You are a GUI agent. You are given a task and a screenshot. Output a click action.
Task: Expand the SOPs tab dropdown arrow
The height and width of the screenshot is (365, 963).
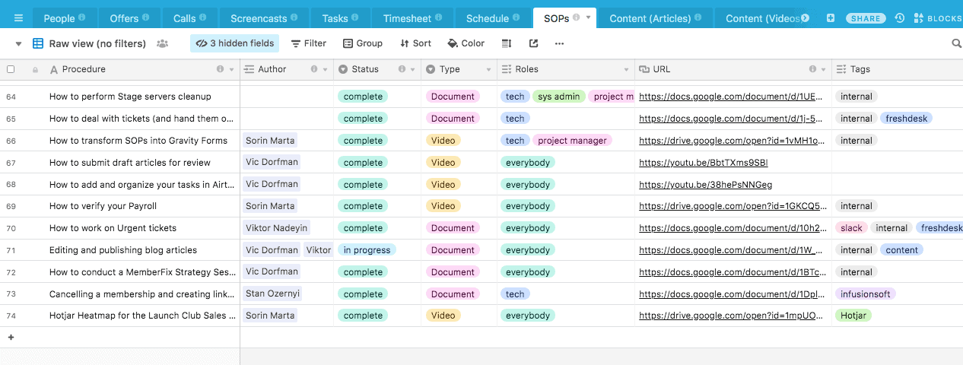pos(588,17)
